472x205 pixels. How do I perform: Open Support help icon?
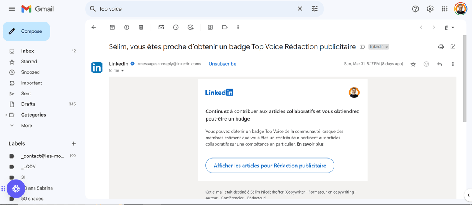416,9
